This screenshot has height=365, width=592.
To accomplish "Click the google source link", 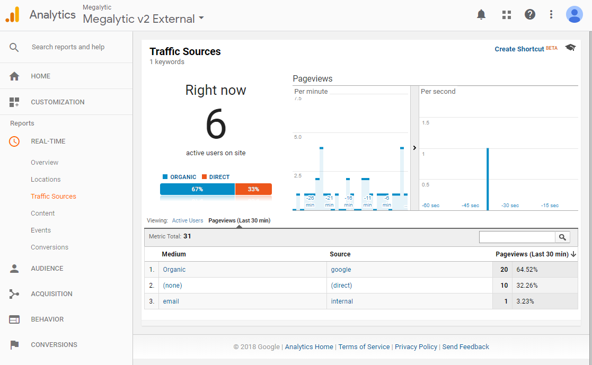I will click(x=341, y=270).
